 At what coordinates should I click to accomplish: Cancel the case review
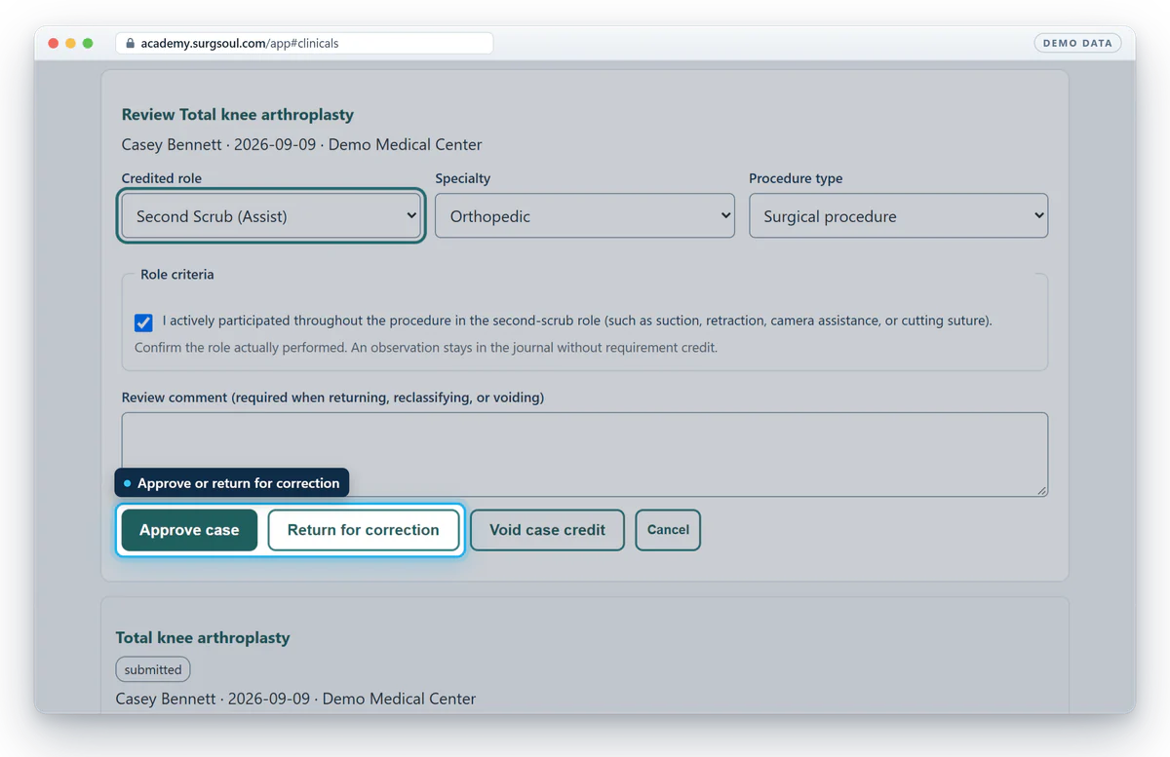(668, 530)
